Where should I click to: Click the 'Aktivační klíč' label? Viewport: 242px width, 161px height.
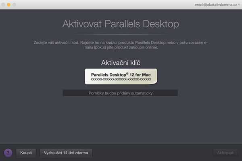click(121, 63)
